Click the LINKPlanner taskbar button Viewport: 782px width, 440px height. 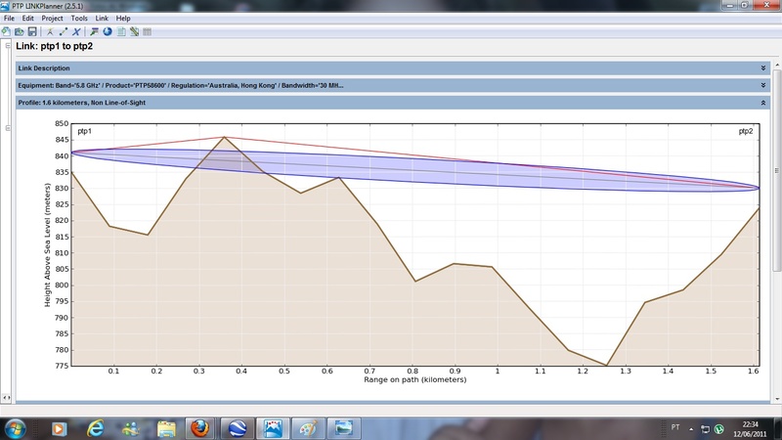click(x=273, y=428)
